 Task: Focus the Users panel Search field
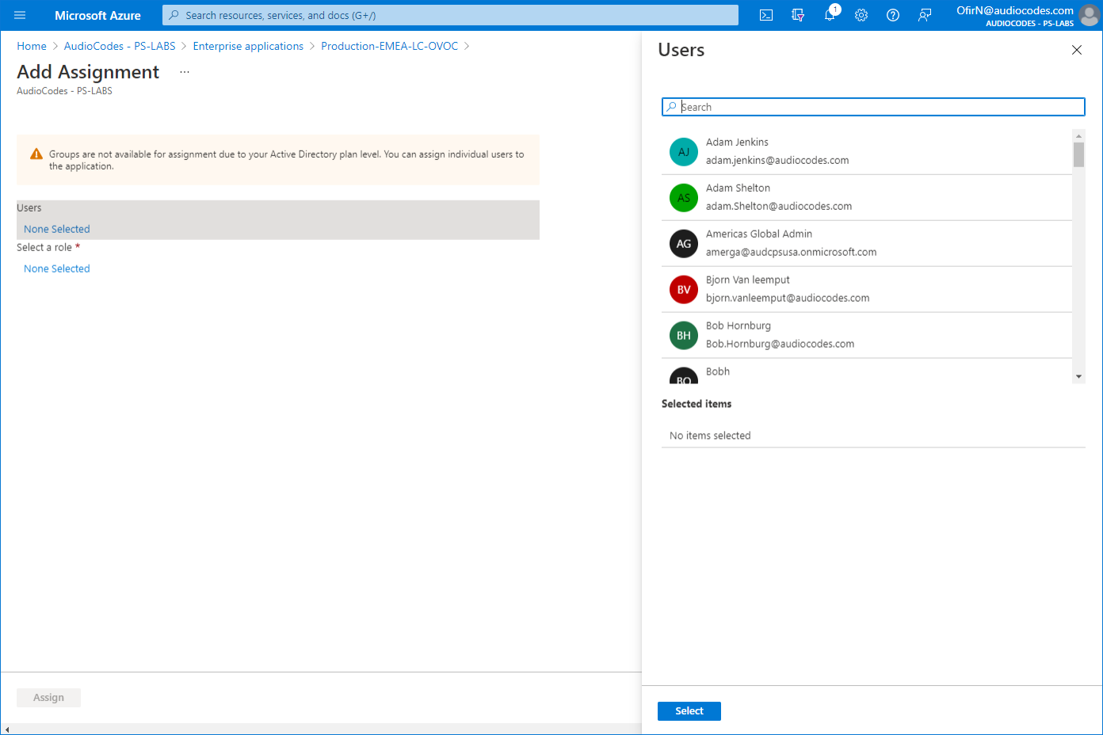click(873, 107)
